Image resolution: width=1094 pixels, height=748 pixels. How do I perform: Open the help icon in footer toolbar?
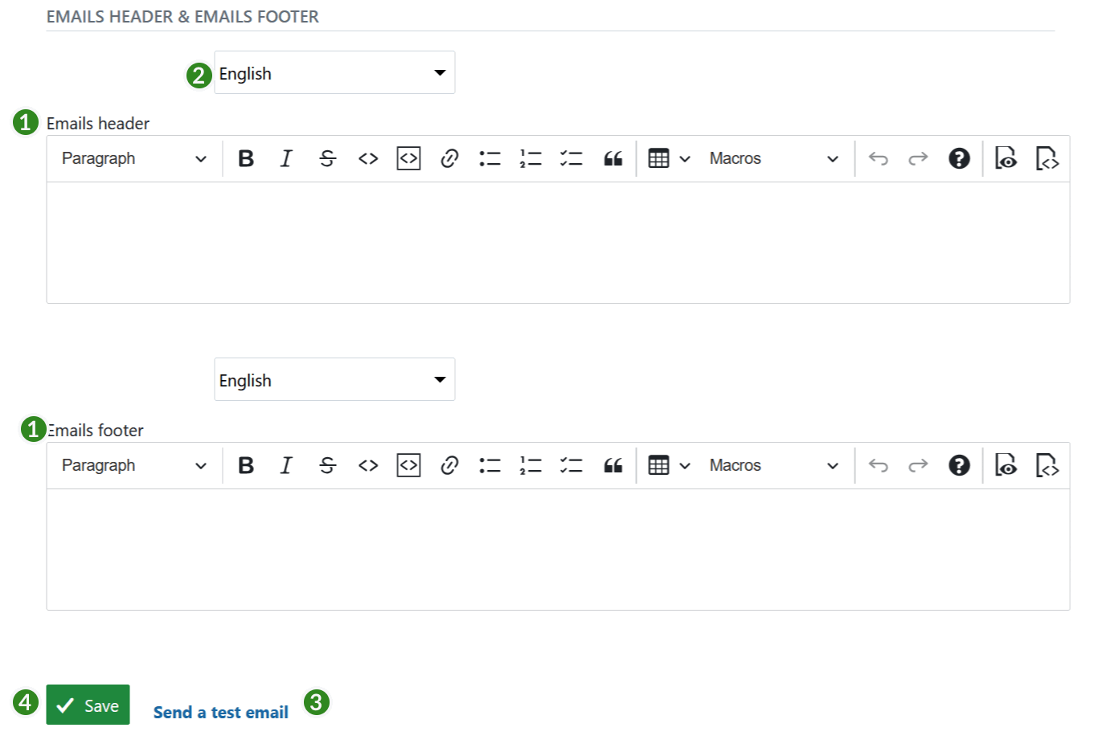click(958, 465)
